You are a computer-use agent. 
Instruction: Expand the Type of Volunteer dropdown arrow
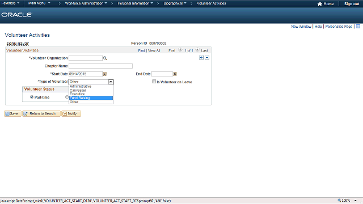111,82
